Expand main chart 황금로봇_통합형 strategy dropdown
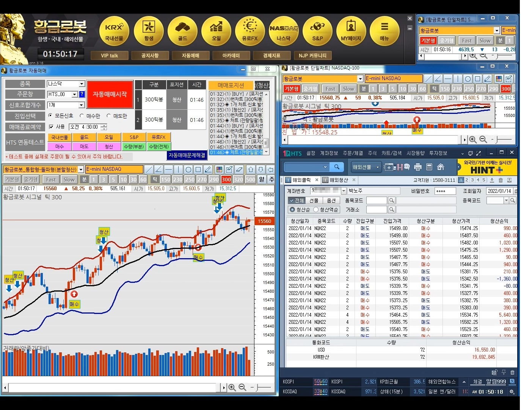The width and height of the screenshot is (521, 410). [x=81, y=169]
